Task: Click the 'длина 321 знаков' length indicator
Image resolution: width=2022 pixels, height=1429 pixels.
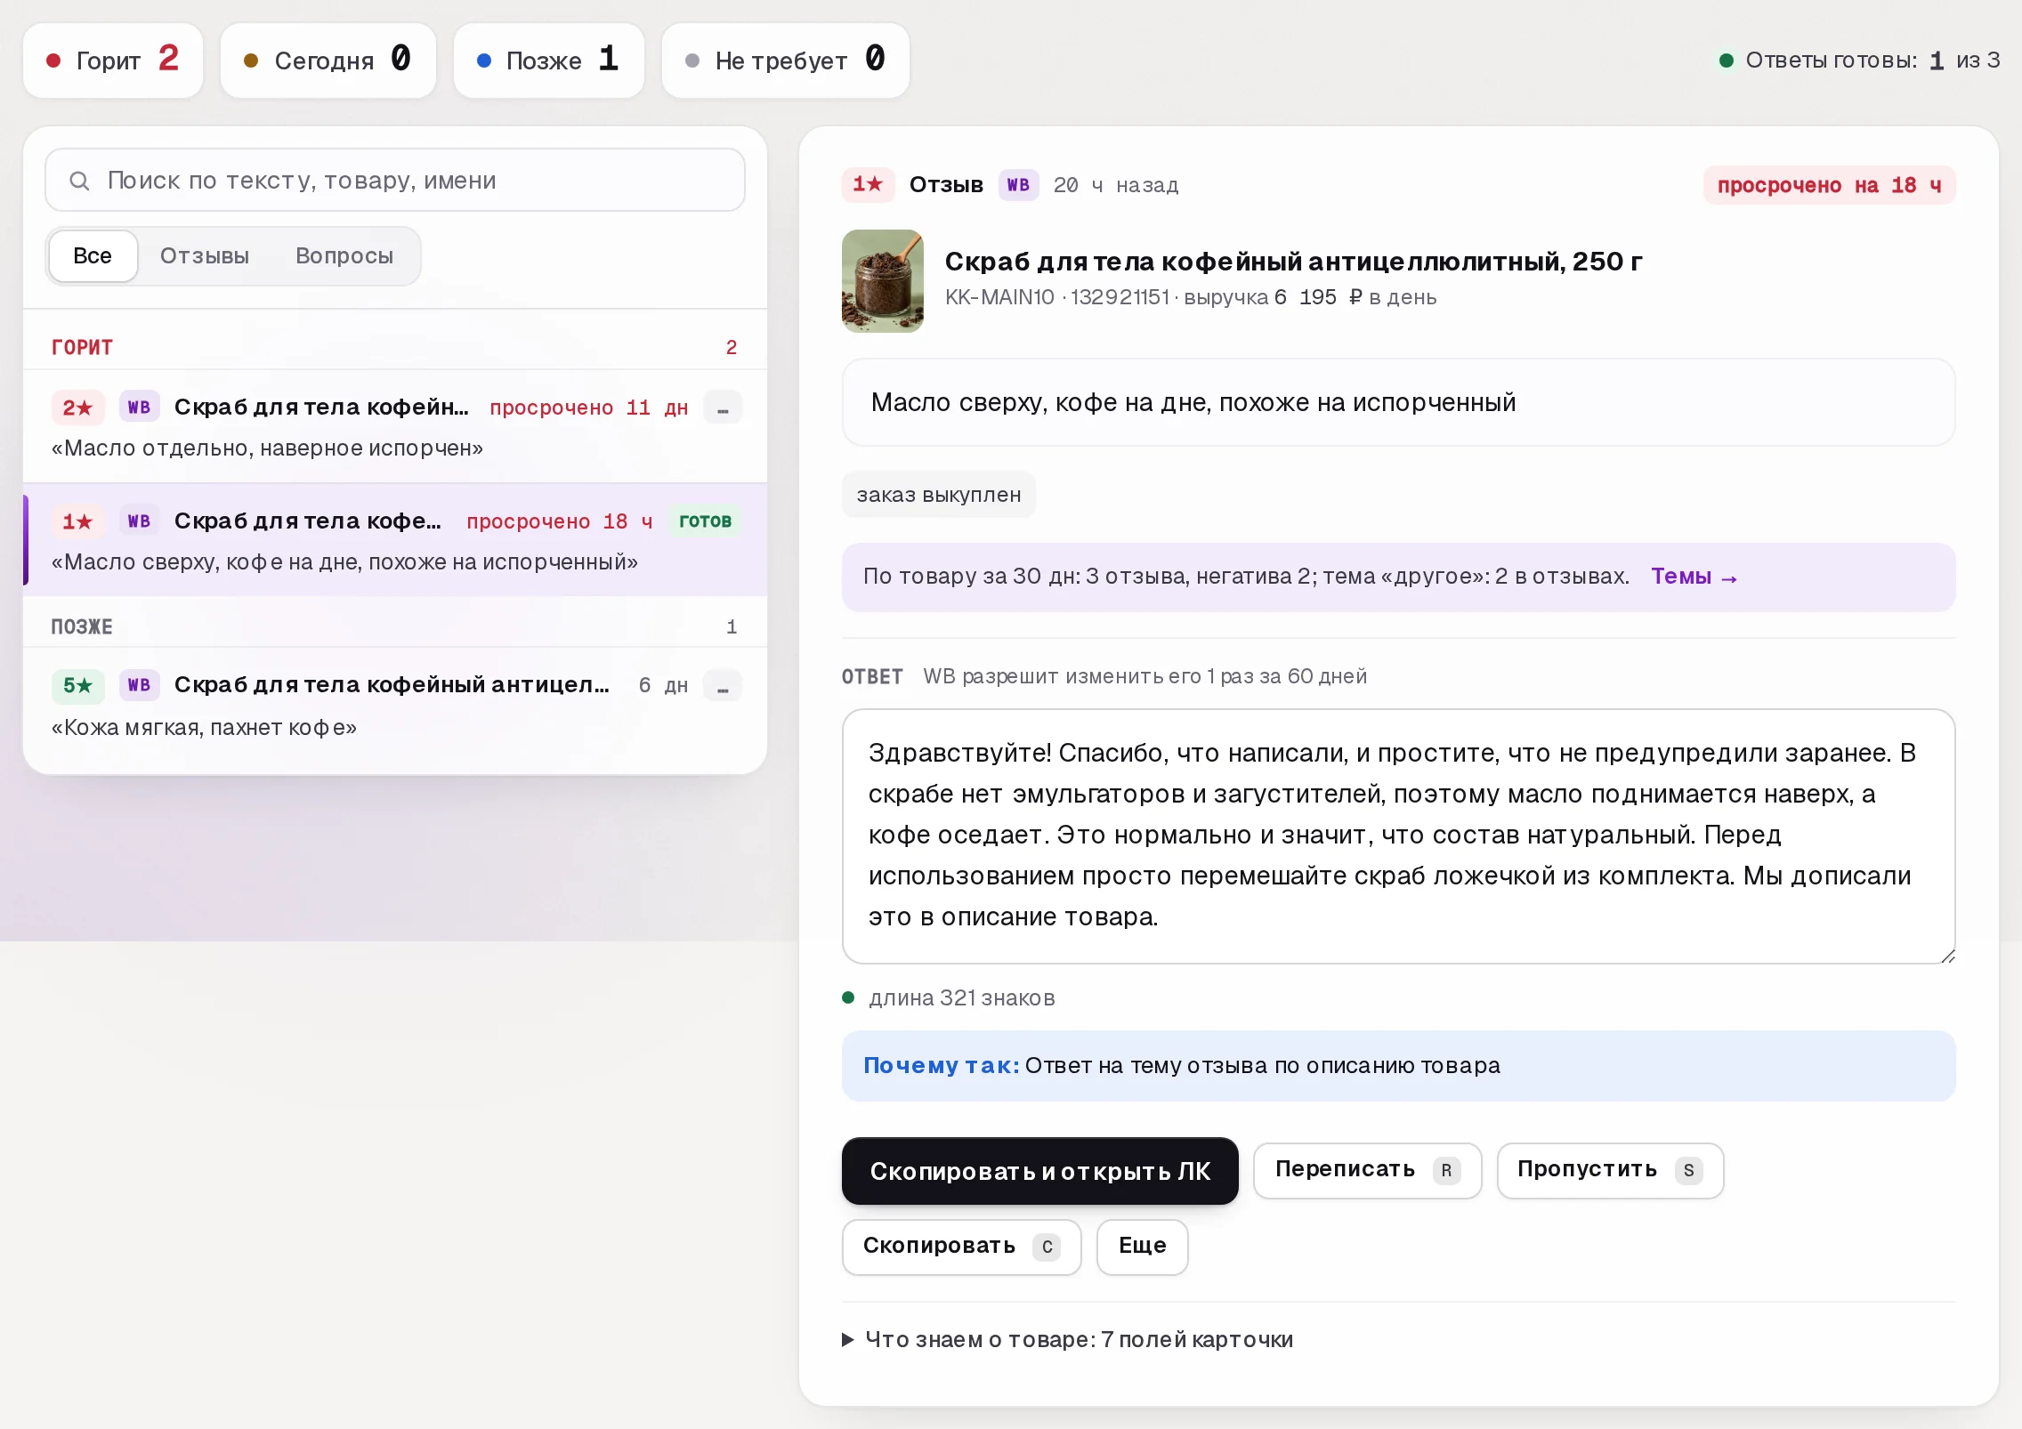Action: coord(949,997)
